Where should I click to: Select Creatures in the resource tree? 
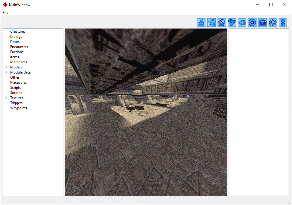click(18, 32)
